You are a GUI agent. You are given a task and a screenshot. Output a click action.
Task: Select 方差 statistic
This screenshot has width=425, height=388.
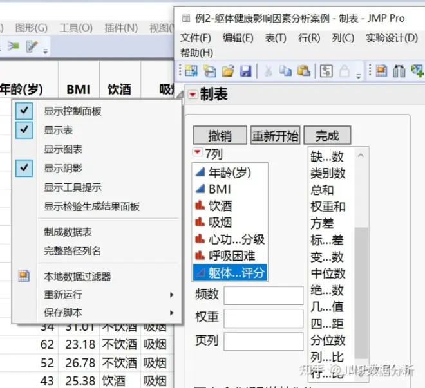pos(322,223)
